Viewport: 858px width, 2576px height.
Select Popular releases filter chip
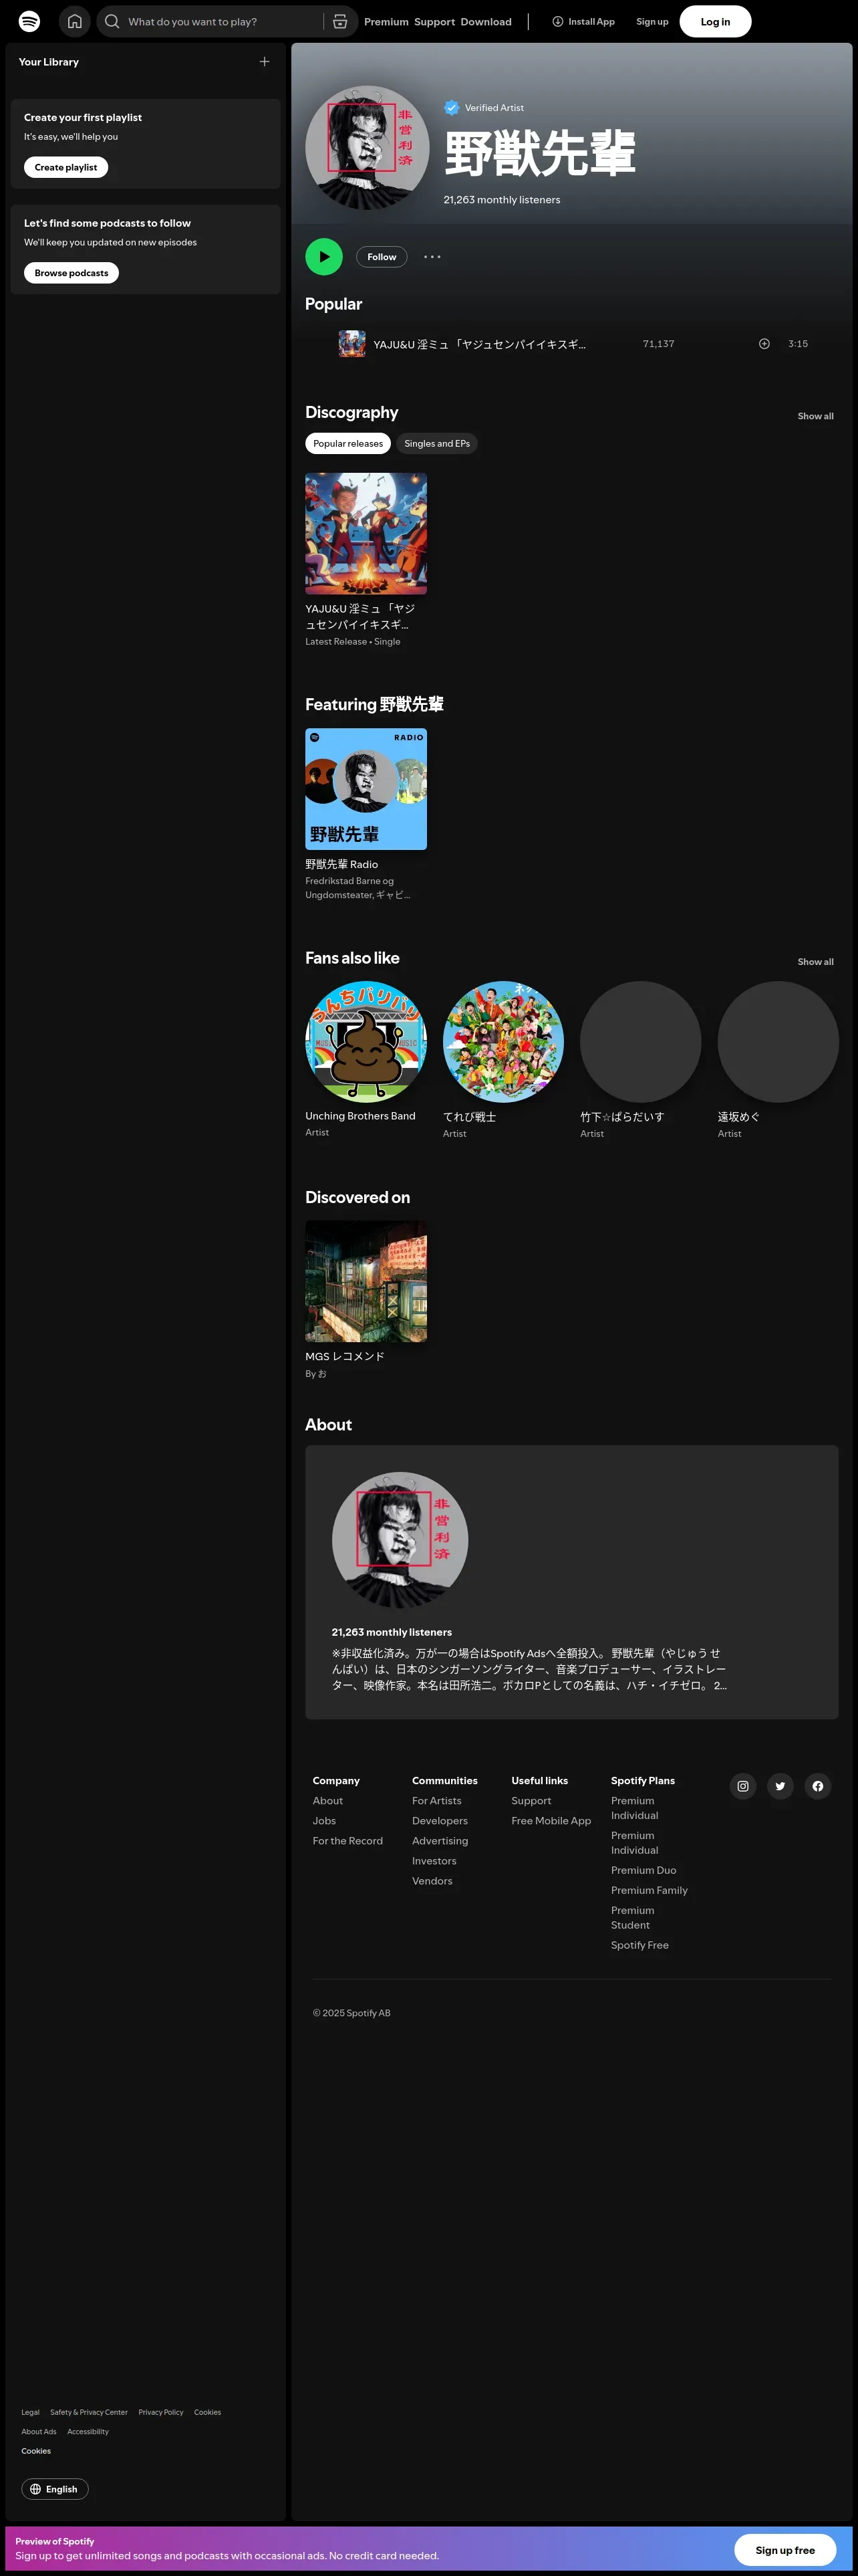tap(347, 444)
